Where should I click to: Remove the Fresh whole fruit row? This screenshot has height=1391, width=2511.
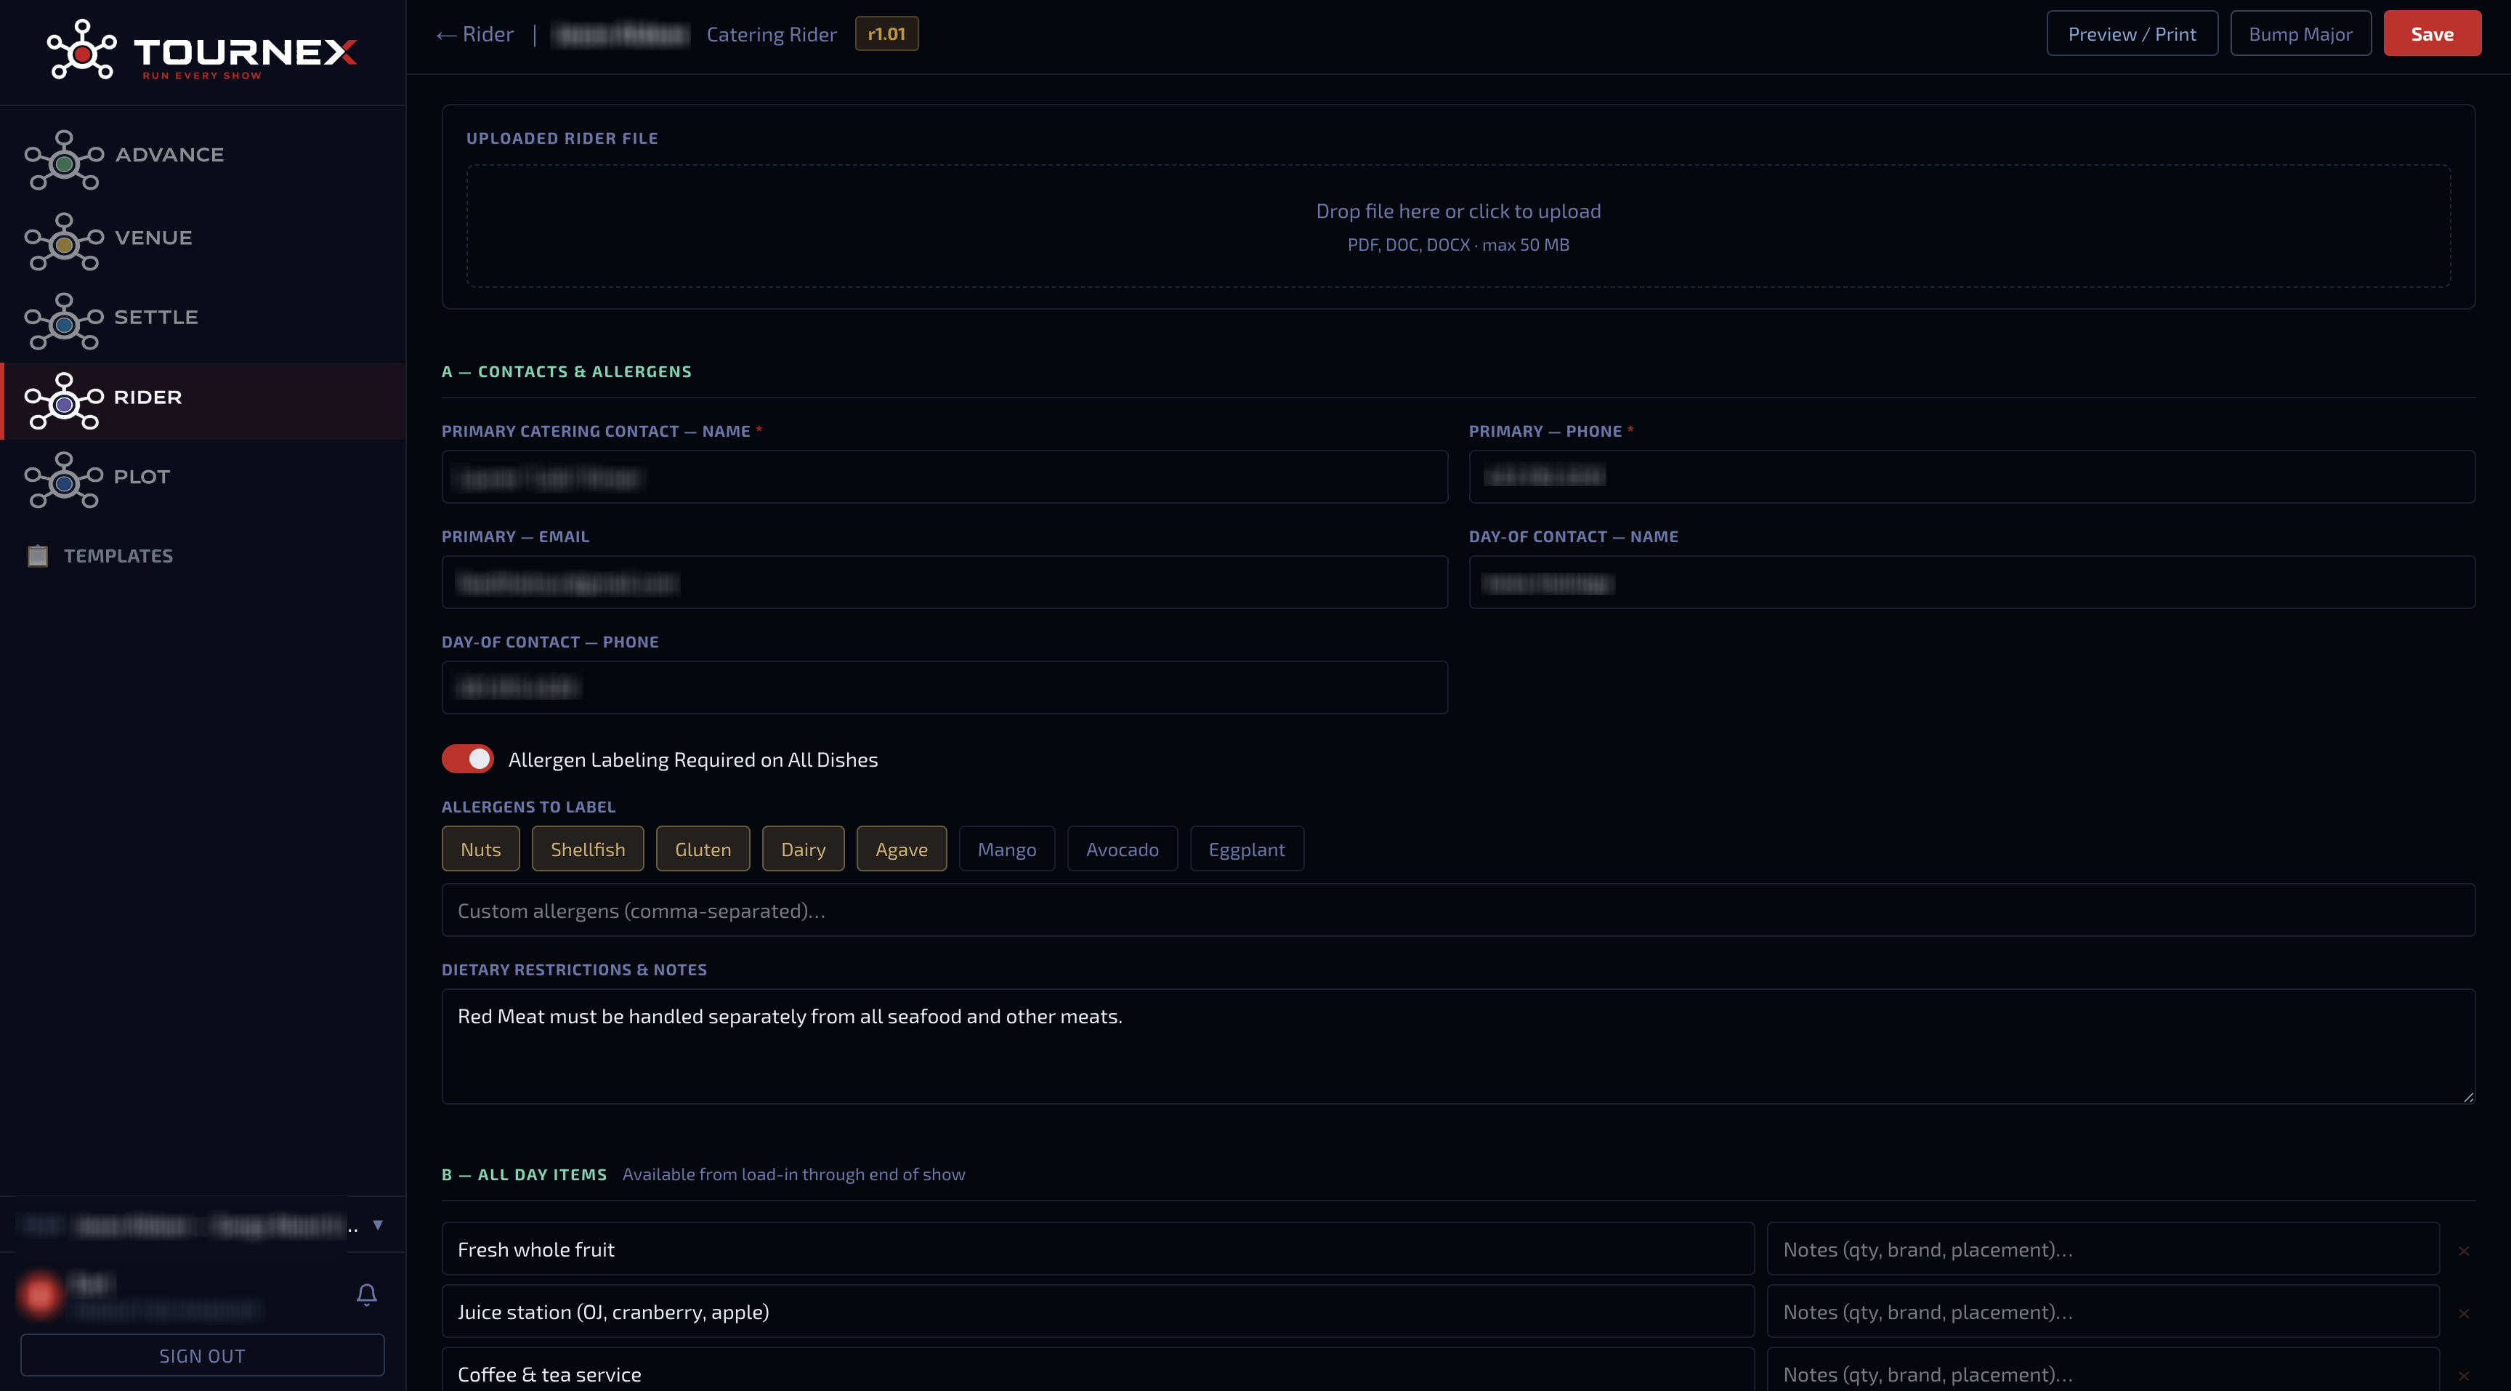click(x=2463, y=1251)
